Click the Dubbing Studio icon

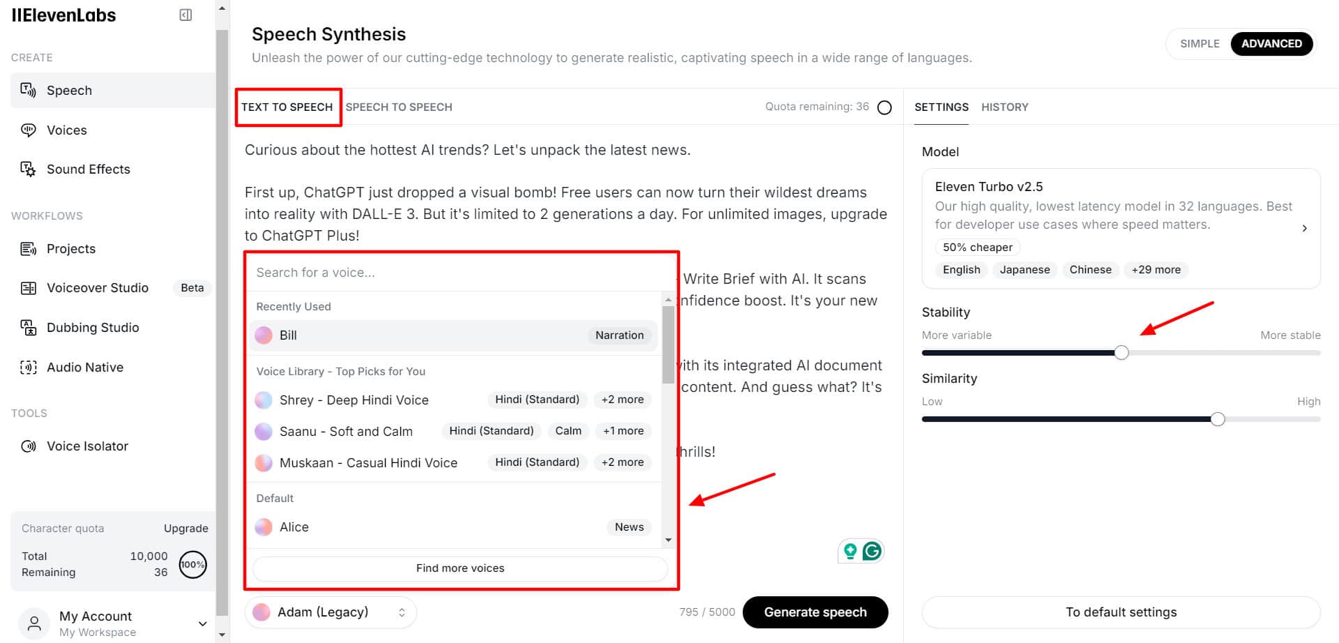[x=28, y=328]
